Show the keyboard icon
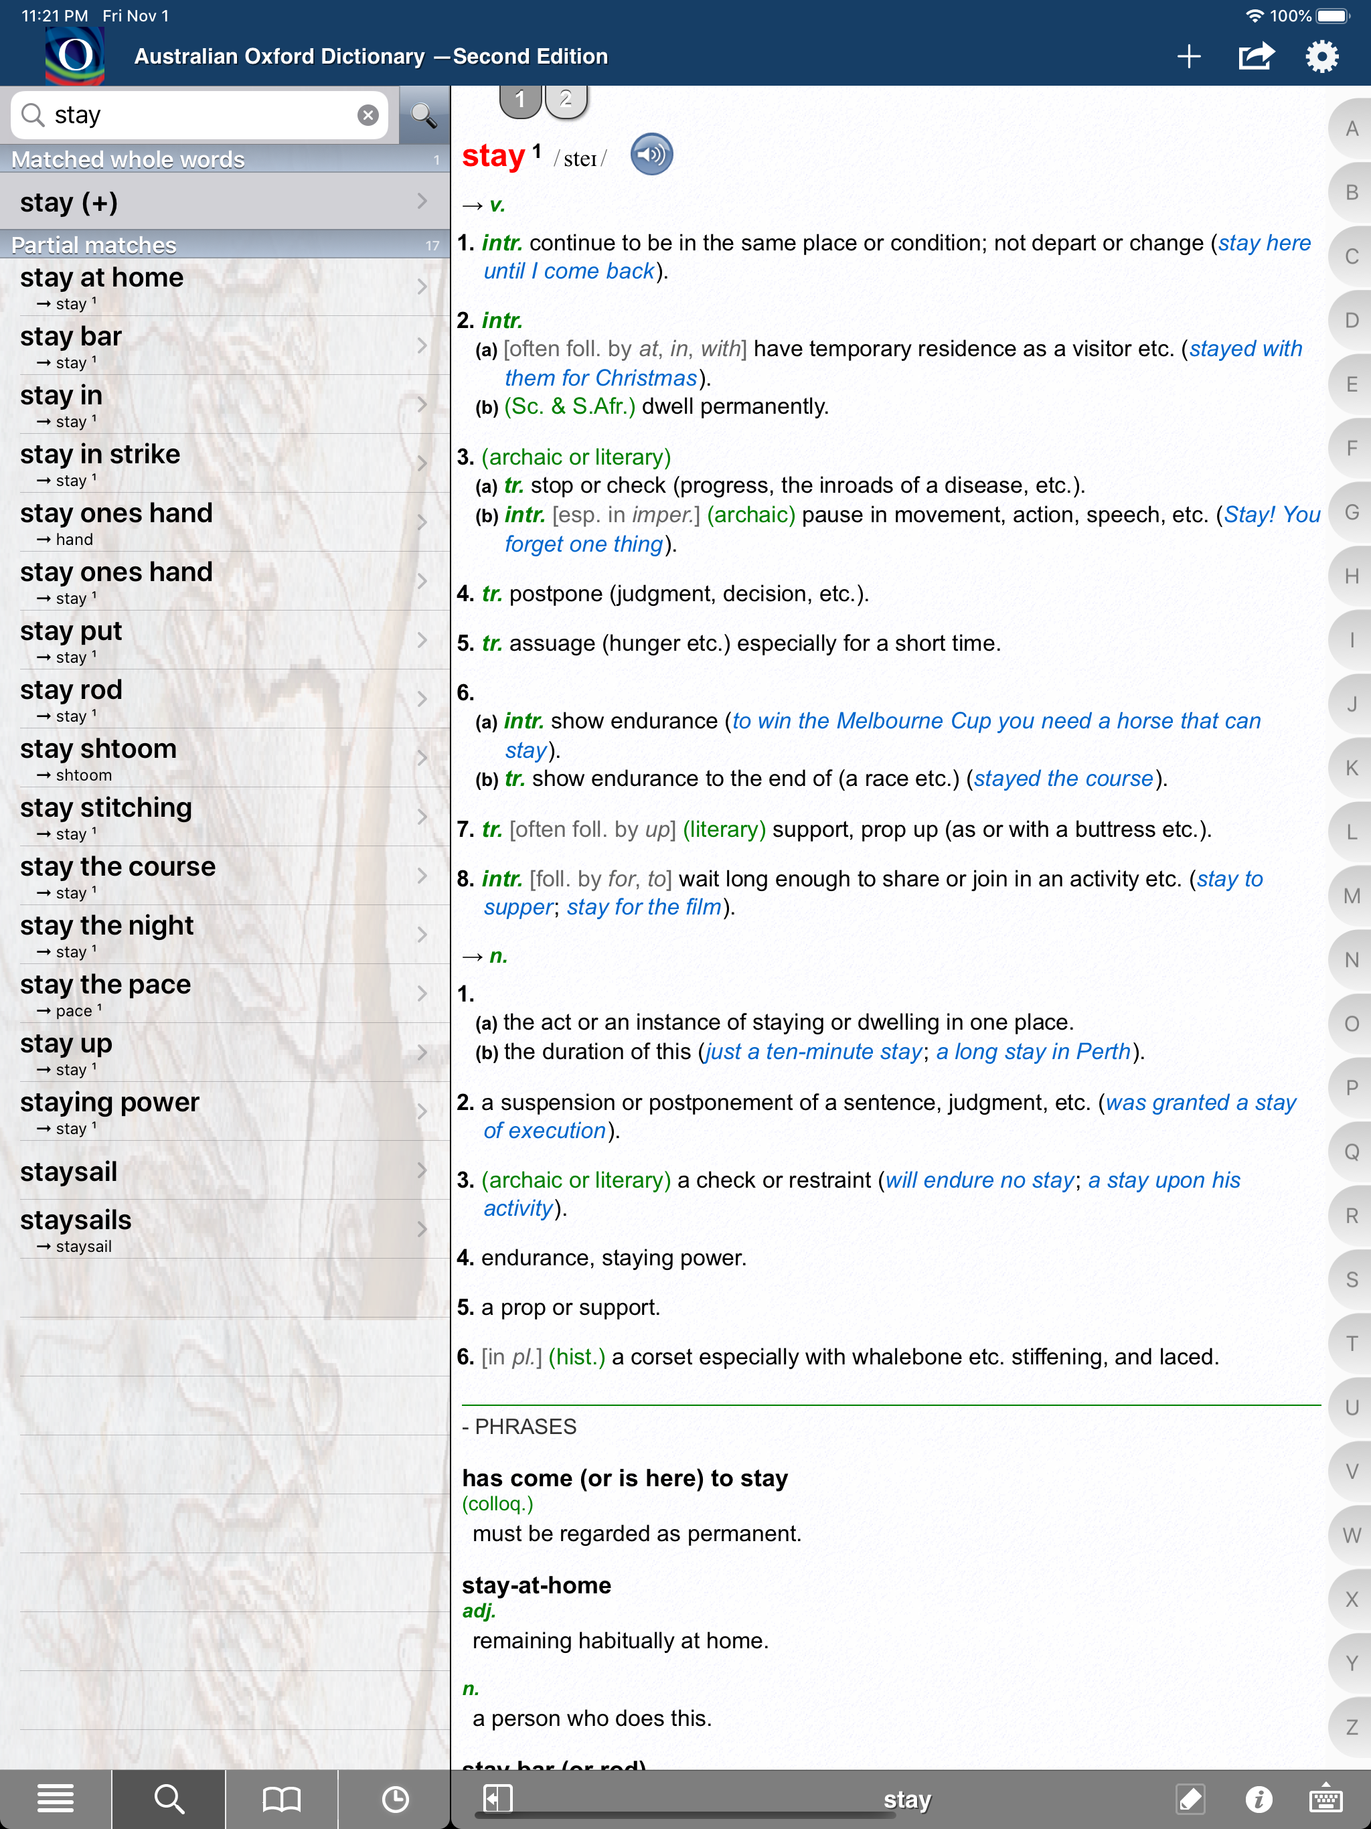This screenshot has height=1829, width=1371. (1325, 1798)
